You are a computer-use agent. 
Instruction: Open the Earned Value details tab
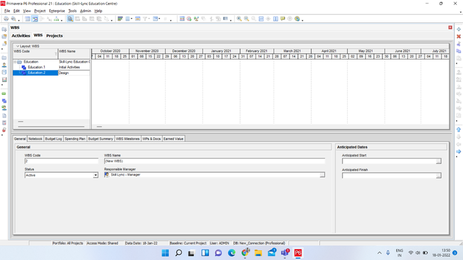pos(173,139)
